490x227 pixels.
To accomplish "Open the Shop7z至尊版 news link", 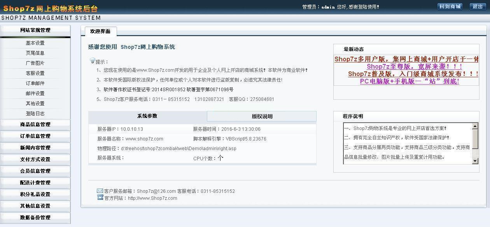I will tap(414, 66).
